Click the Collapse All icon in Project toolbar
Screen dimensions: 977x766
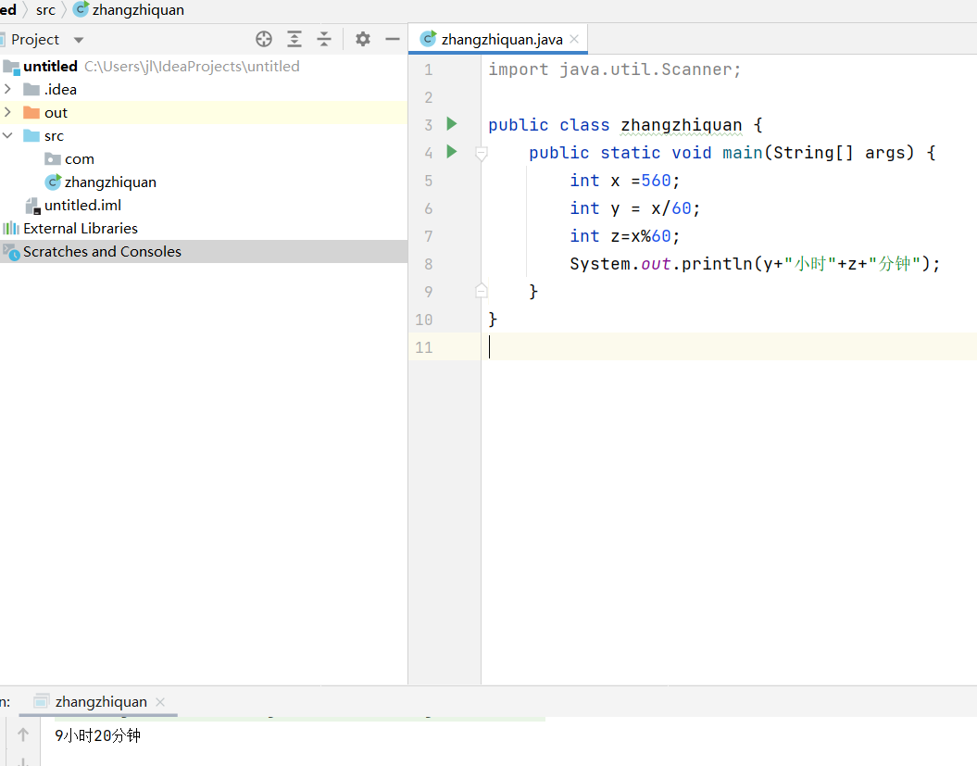coord(324,39)
